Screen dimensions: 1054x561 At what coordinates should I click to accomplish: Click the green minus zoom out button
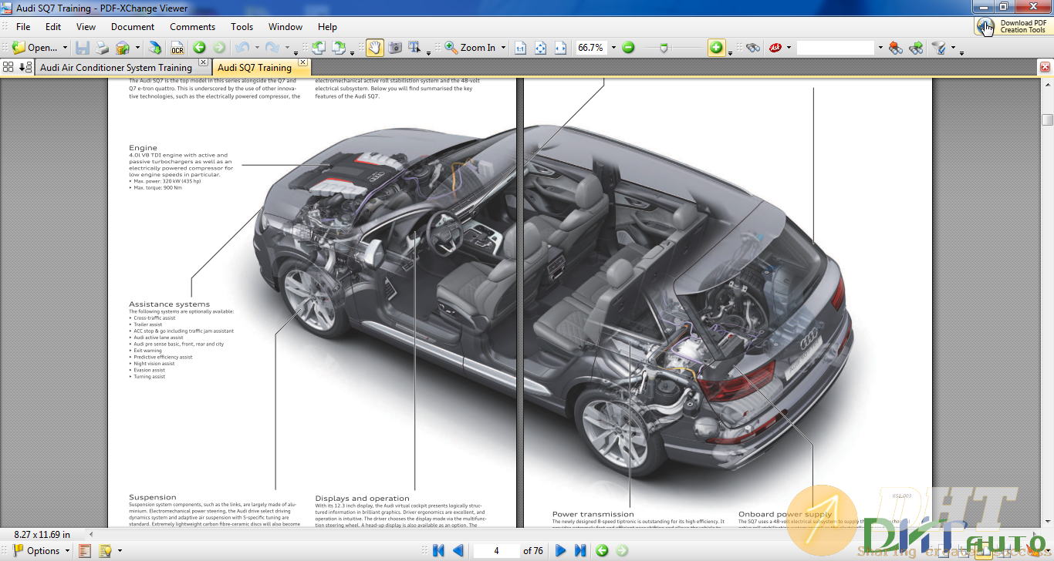point(628,48)
